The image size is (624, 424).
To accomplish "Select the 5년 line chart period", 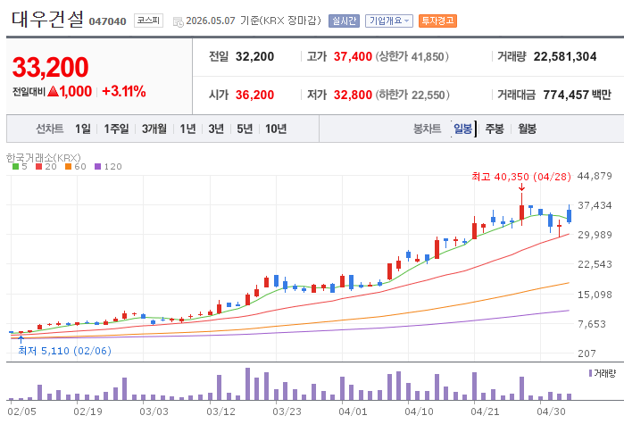I will click(x=245, y=129).
